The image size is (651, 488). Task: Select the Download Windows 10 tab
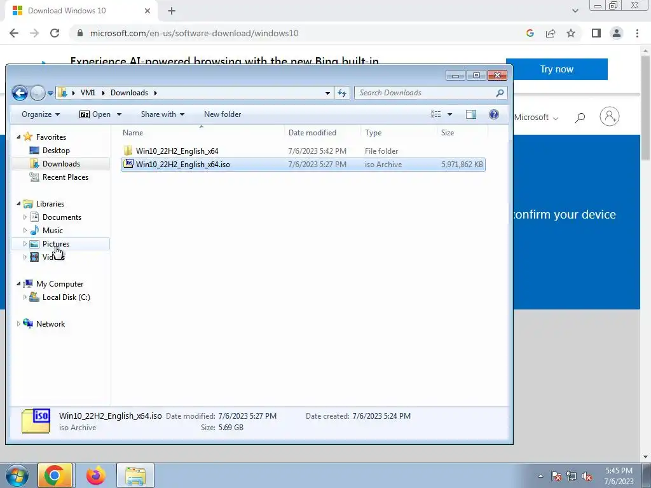pos(81,11)
